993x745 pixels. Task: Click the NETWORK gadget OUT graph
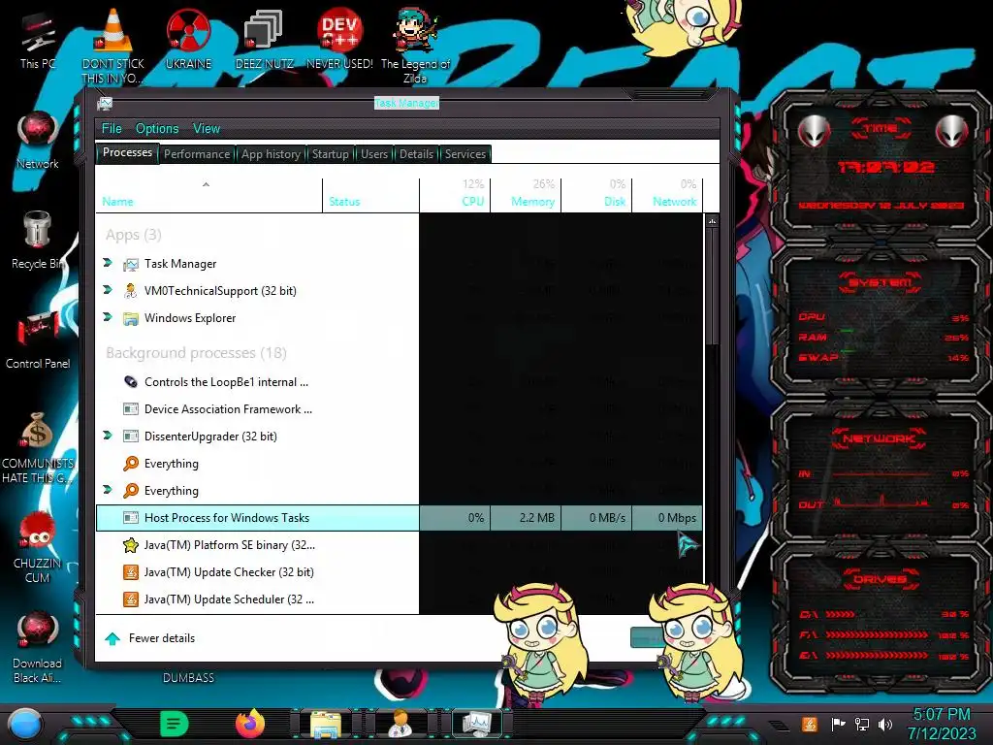click(882, 503)
